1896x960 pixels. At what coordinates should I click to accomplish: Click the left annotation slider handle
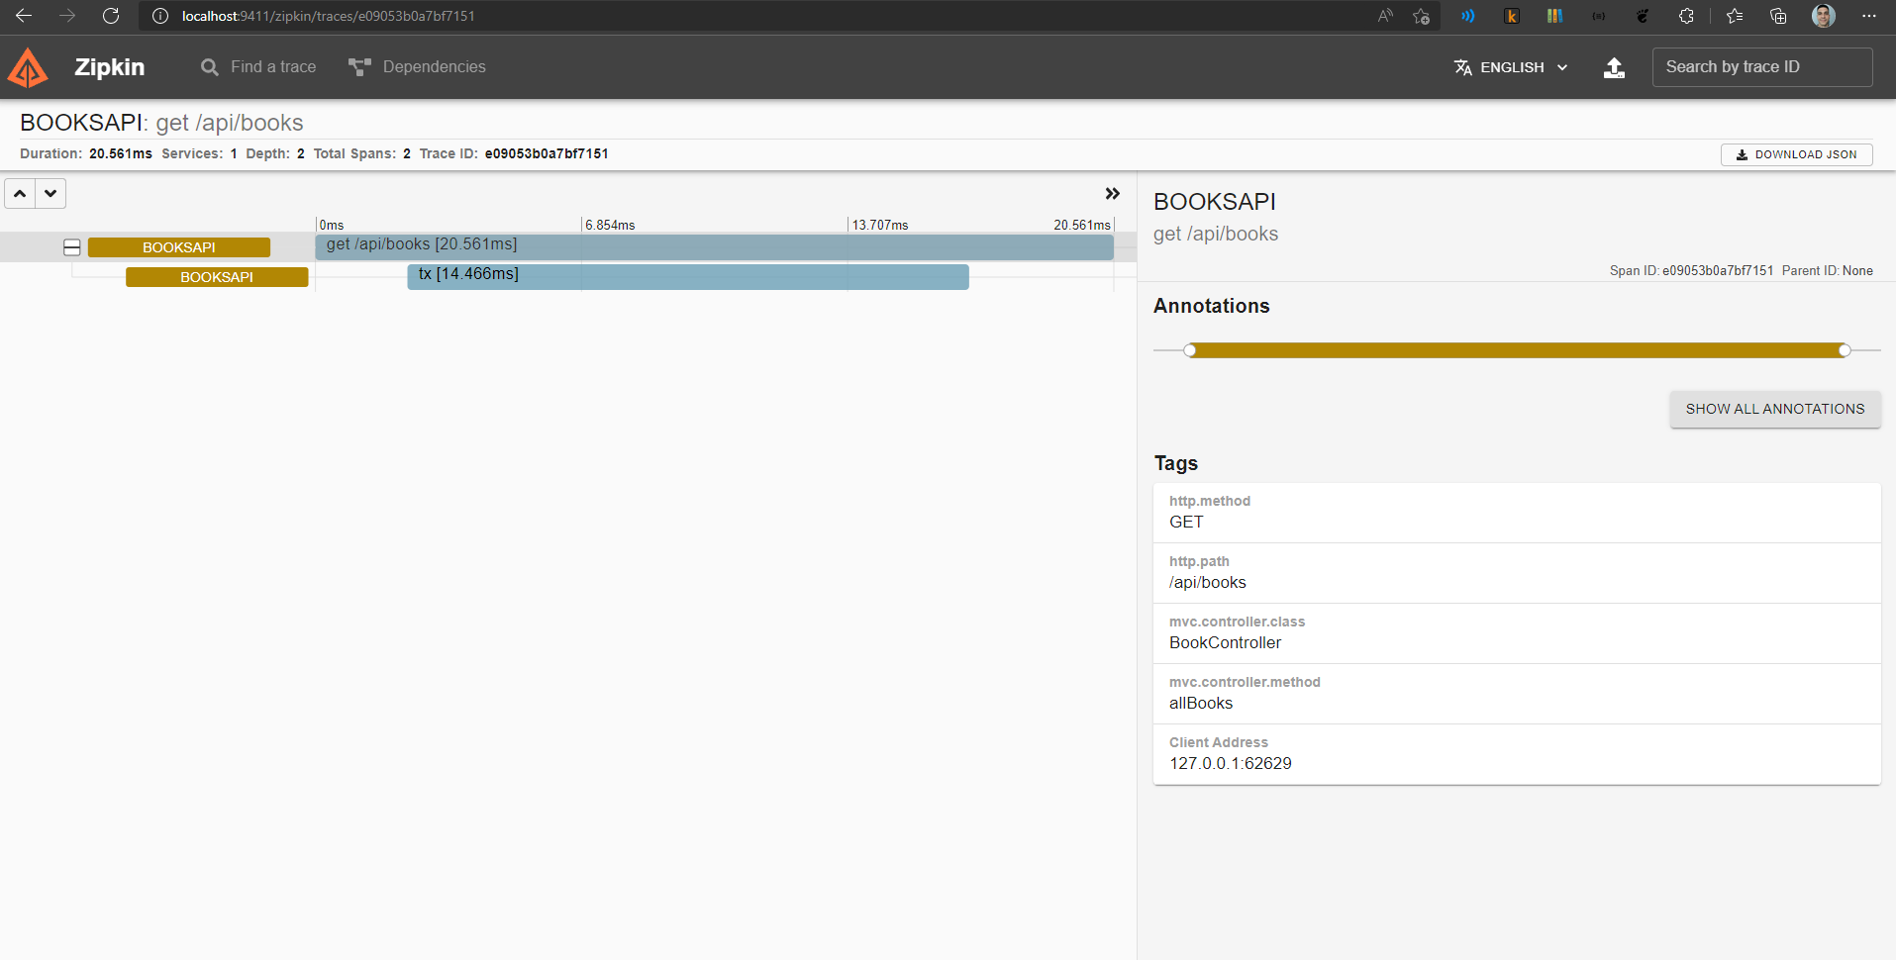tap(1190, 350)
